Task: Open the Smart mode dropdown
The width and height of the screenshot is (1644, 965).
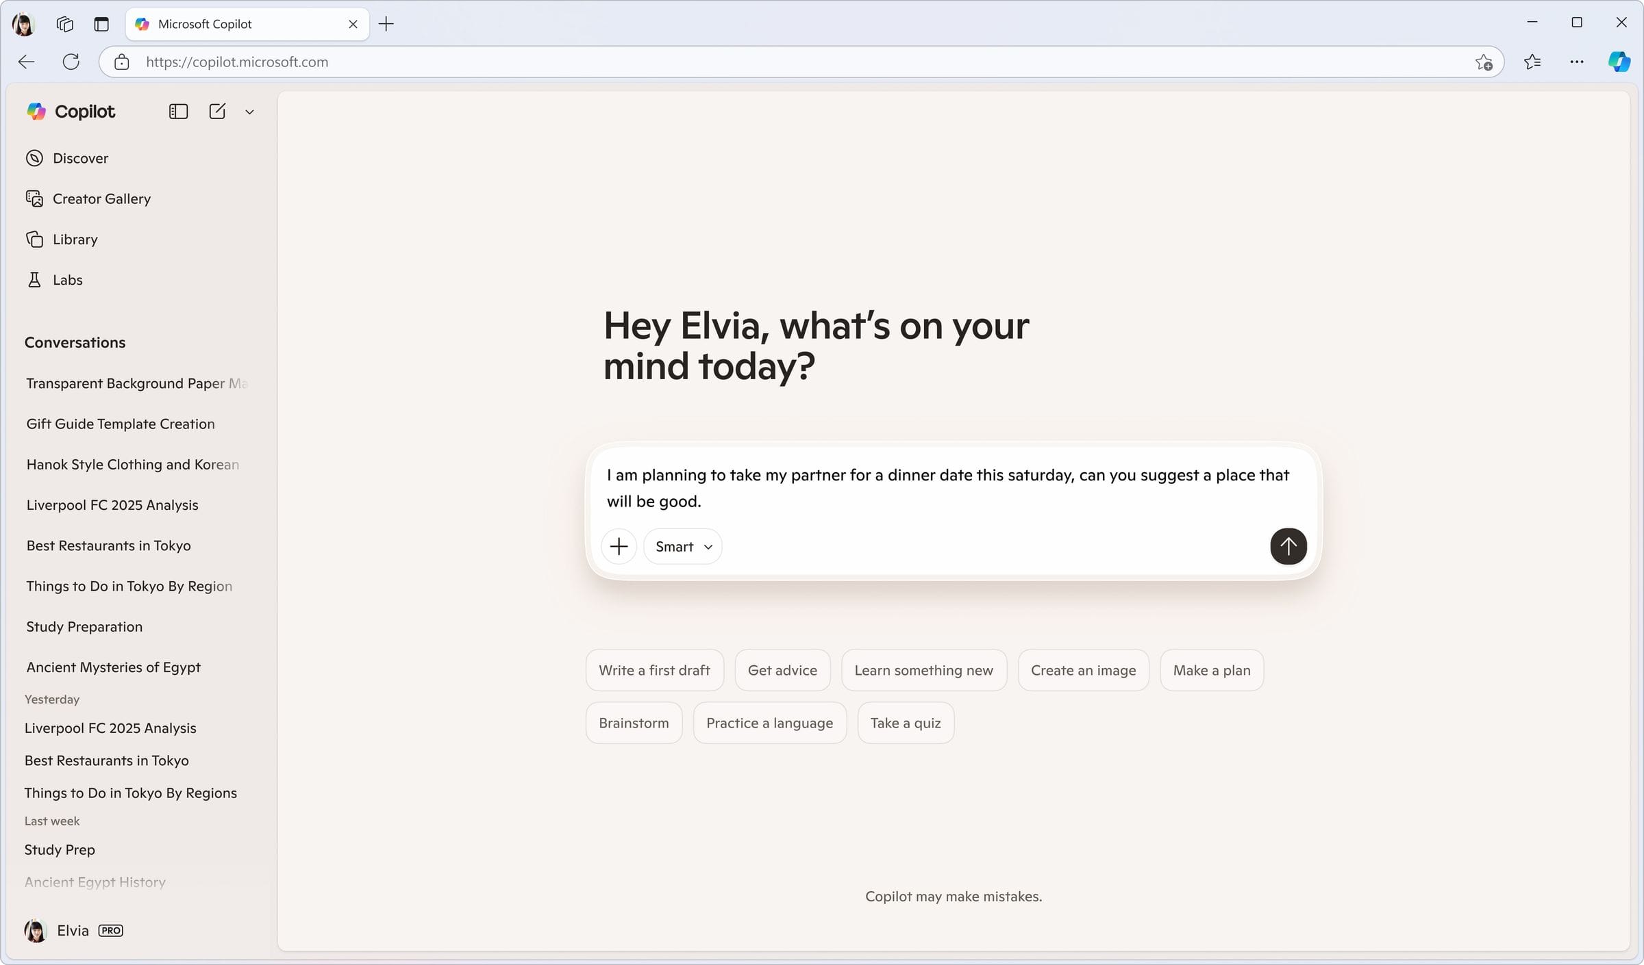Action: pos(683,546)
